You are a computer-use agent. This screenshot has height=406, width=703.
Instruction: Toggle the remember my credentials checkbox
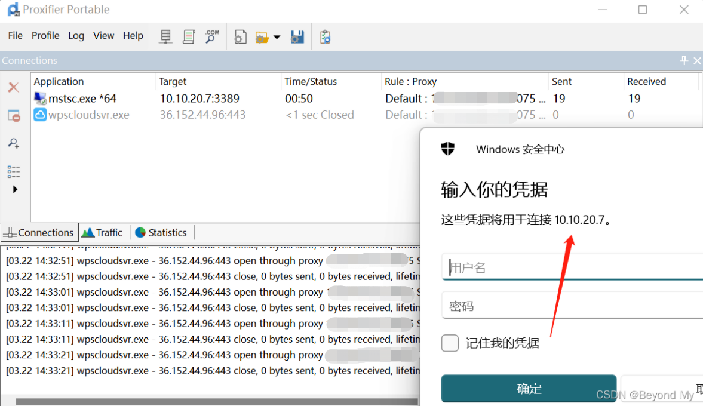(x=450, y=343)
